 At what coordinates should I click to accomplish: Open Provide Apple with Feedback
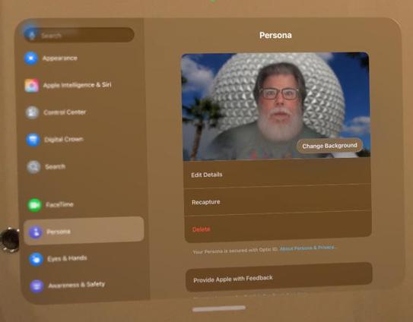[279, 278]
